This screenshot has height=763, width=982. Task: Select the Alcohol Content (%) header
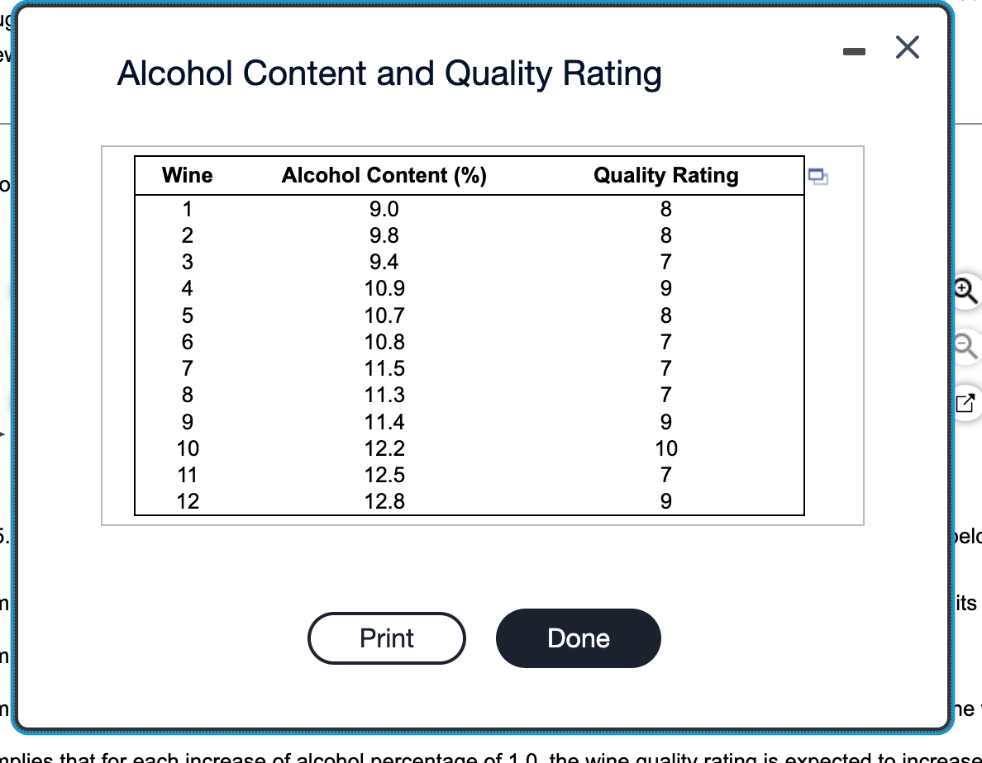tap(384, 175)
